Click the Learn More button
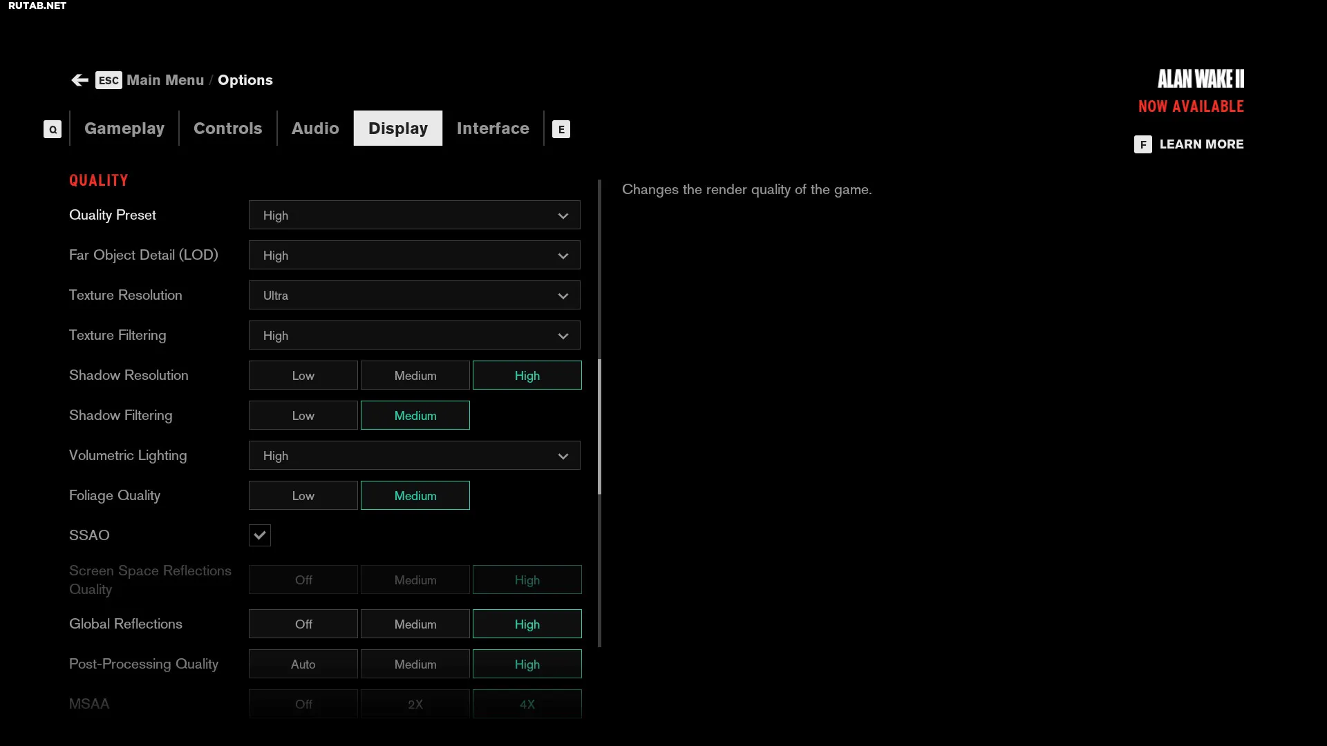 [x=1201, y=144]
